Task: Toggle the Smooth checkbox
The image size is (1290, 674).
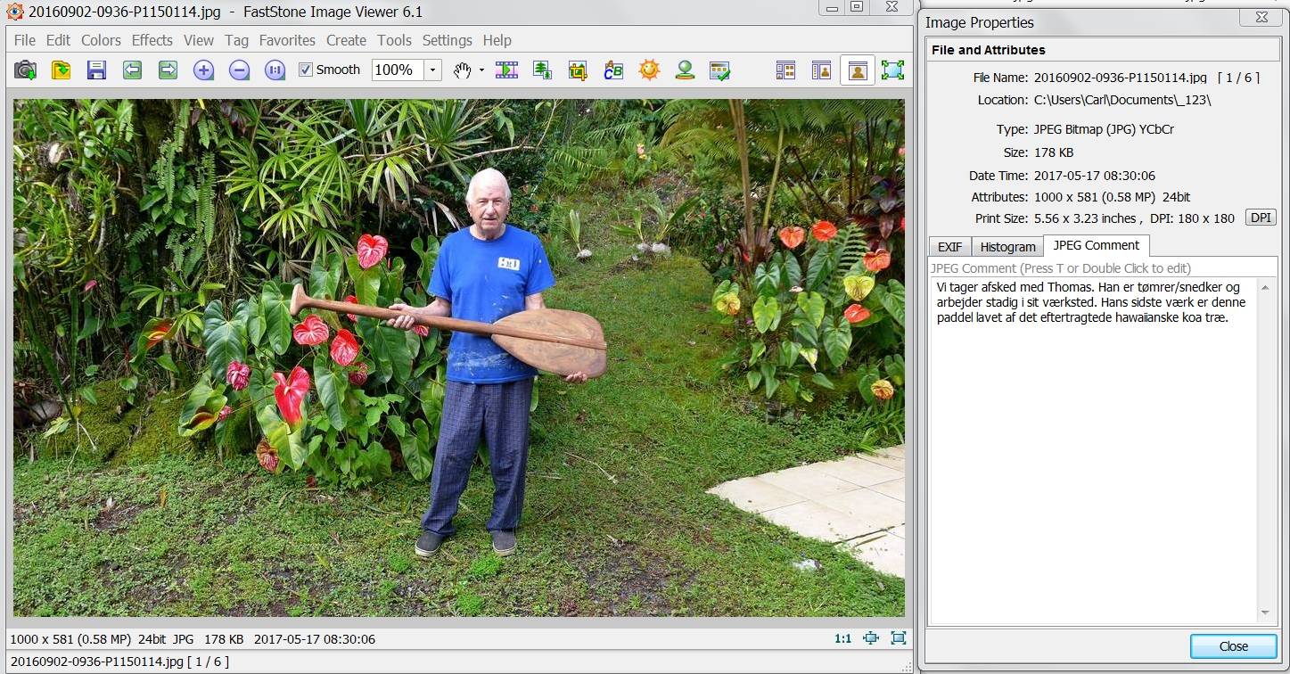Action: pyautogui.click(x=306, y=70)
